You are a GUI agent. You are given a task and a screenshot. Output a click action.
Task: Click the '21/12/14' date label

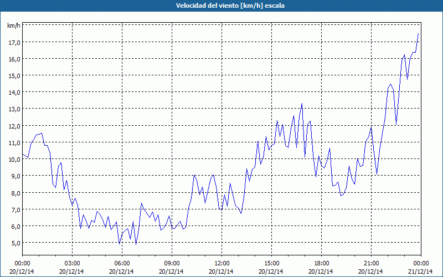click(420, 271)
